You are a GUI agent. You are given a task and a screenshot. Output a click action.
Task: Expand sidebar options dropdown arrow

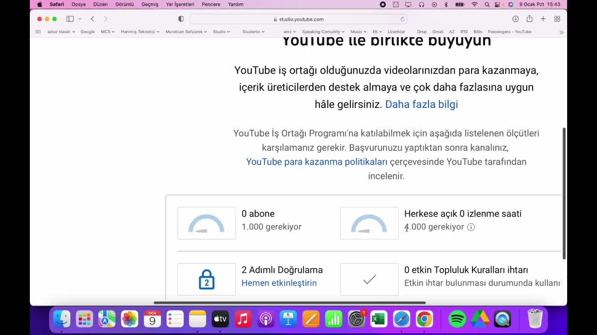pos(80,19)
